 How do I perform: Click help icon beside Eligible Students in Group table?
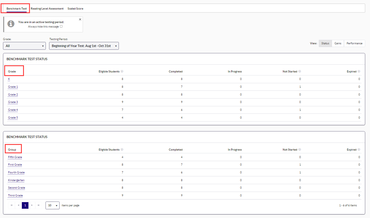point(122,150)
